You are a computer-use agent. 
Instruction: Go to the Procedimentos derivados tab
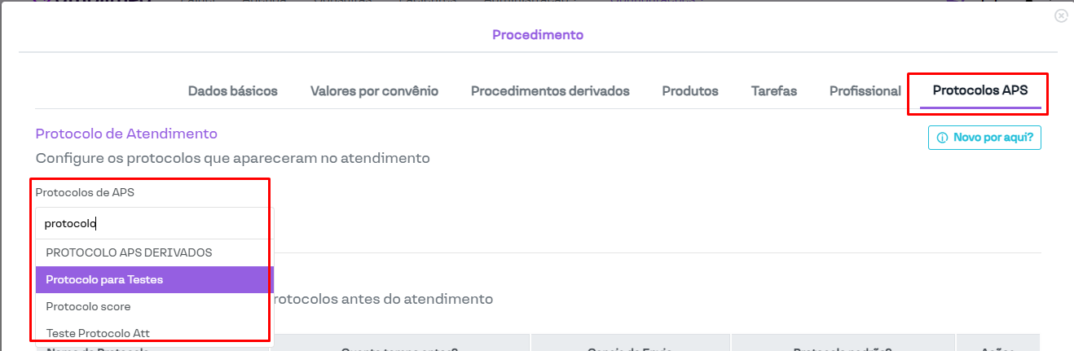pos(550,91)
